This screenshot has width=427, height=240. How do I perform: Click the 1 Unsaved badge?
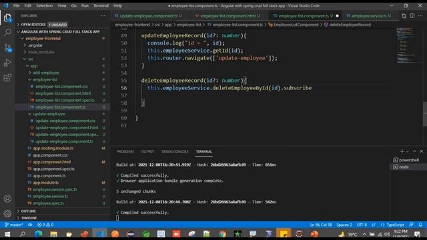(58, 25)
